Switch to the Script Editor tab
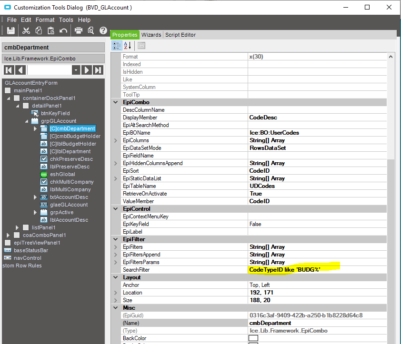The width and height of the screenshot is (401, 344). (180, 35)
